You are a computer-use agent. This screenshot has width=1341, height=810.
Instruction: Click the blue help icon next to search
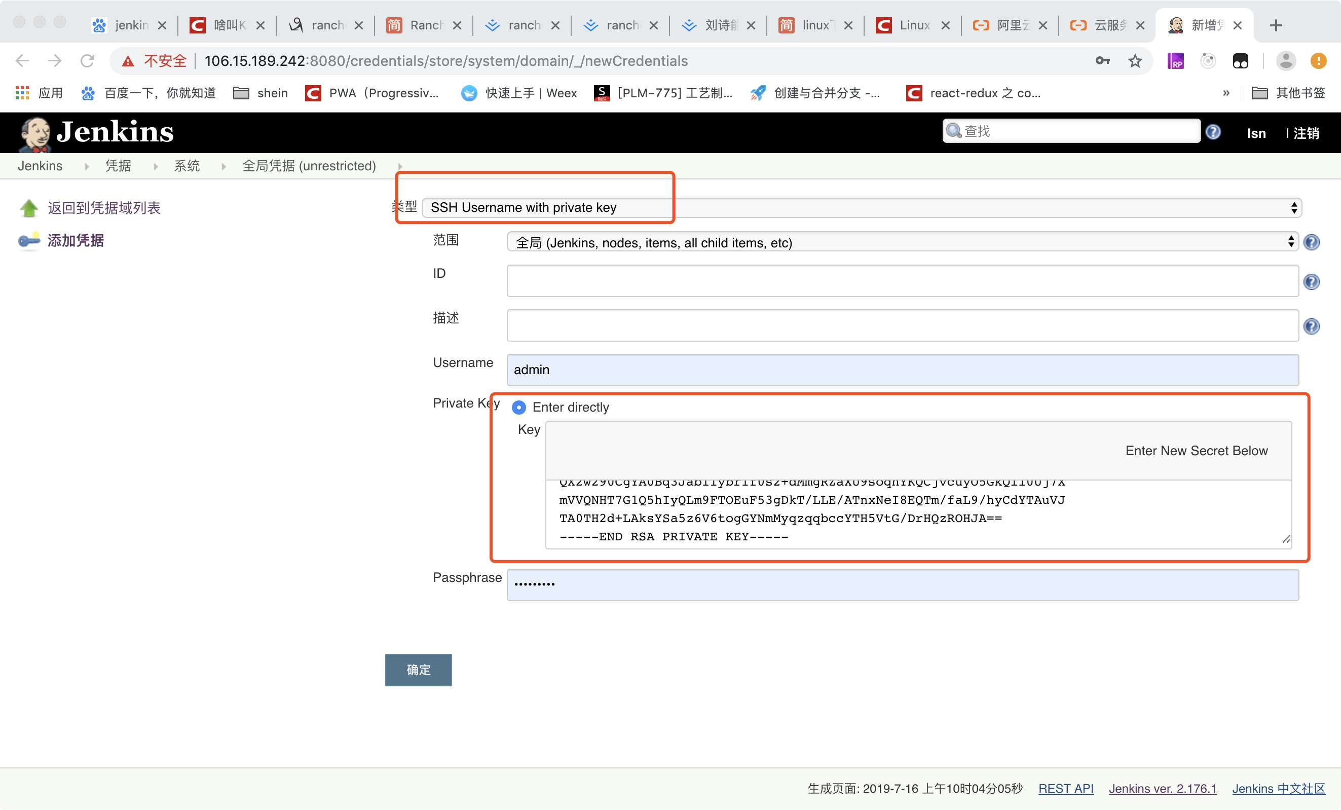[x=1213, y=132]
